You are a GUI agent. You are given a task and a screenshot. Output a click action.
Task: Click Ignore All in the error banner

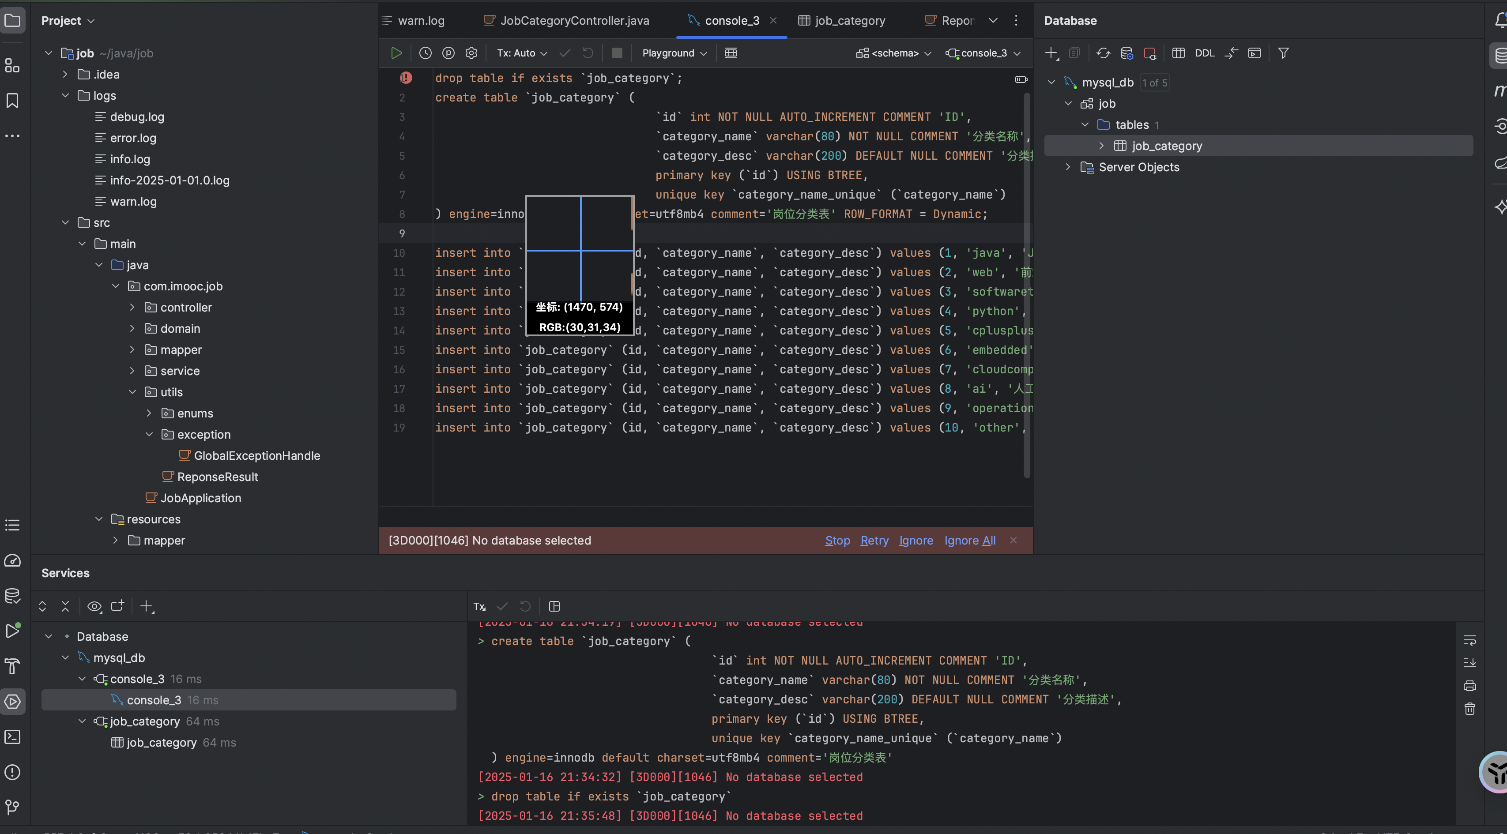[x=970, y=541]
